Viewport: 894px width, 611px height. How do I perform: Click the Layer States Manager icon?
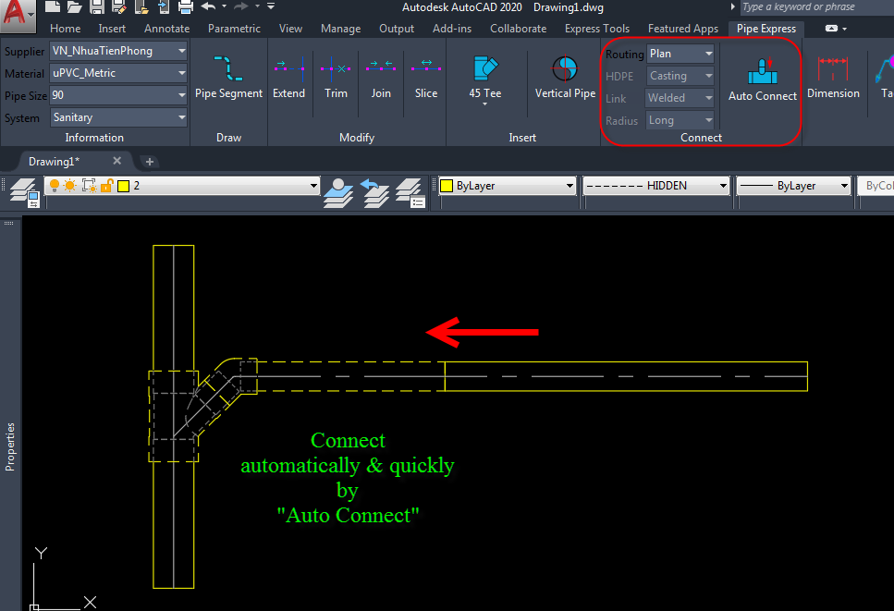[410, 192]
